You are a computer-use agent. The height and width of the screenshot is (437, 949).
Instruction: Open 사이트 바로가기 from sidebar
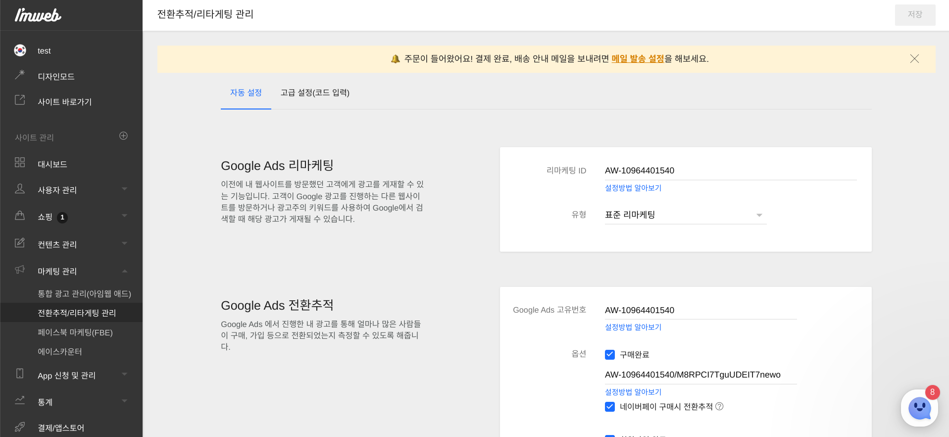pos(65,102)
